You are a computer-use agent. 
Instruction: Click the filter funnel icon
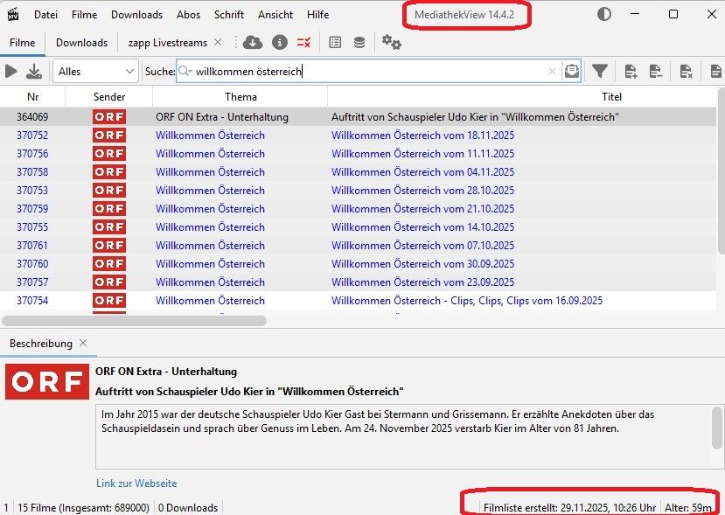(599, 72)
